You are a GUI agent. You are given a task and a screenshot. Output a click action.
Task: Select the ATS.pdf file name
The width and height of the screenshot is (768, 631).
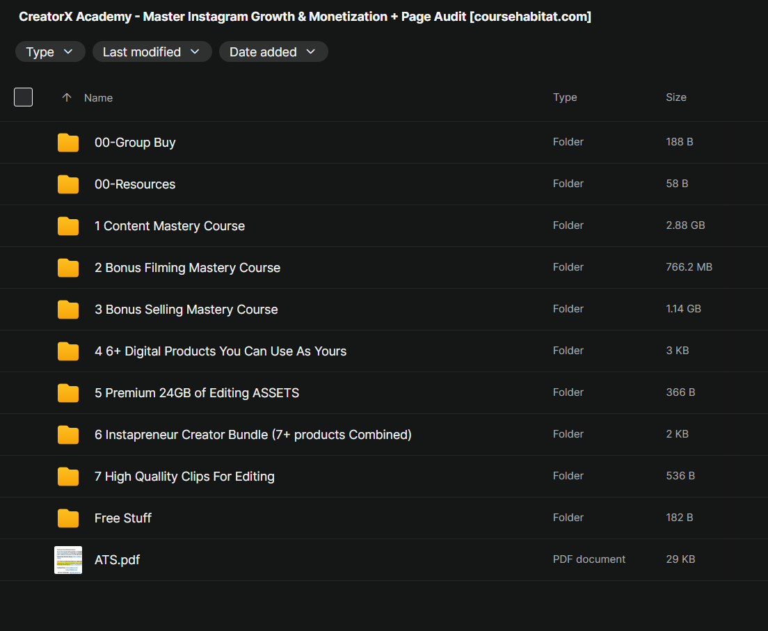(117, 560)
